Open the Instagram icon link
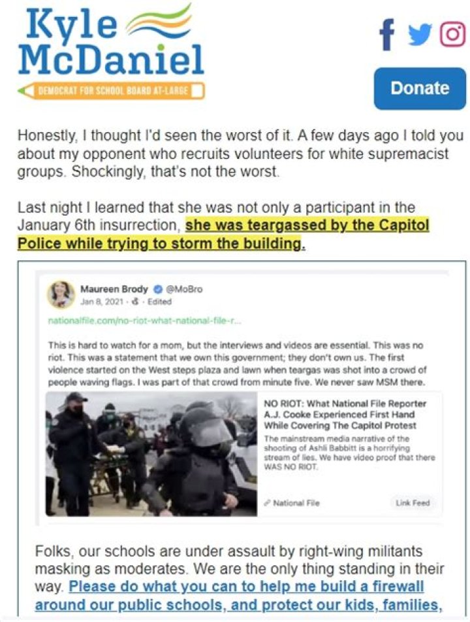The image size is (470, 622). pos(453,35)
